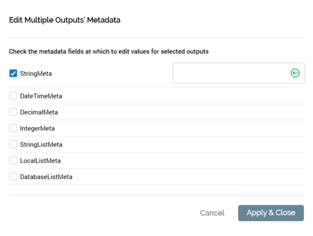
Task: Click the StringMeta label text
Action: [36, 73]
